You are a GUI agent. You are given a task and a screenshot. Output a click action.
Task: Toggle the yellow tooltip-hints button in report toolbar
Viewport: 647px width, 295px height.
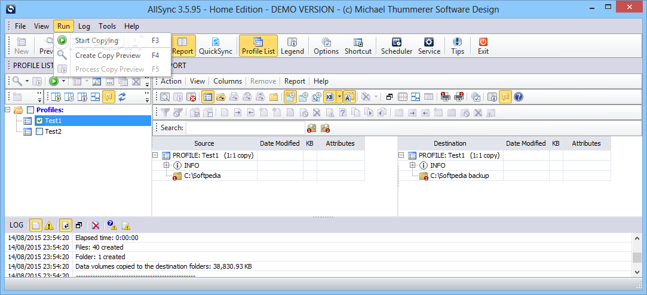505,97
